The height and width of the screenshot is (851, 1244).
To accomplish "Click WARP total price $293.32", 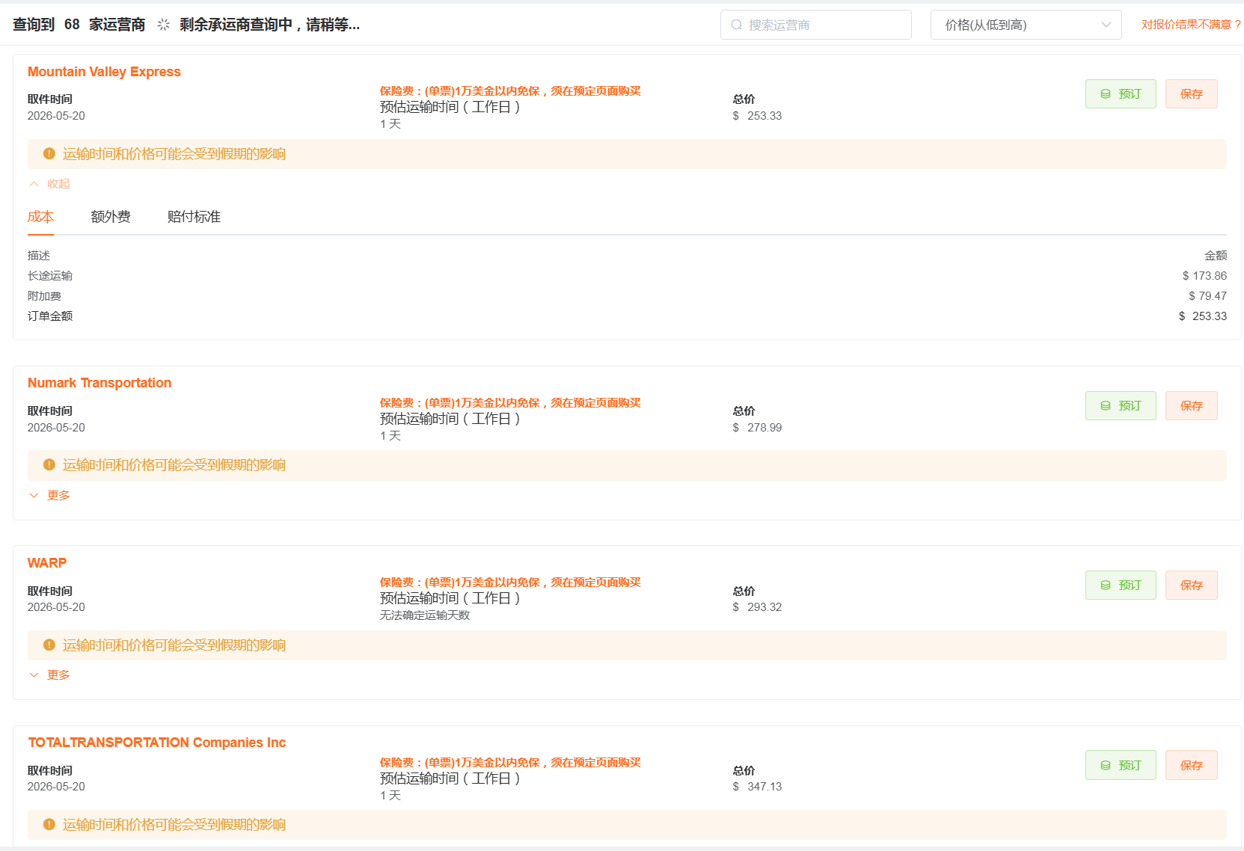I will pos(757,607).
